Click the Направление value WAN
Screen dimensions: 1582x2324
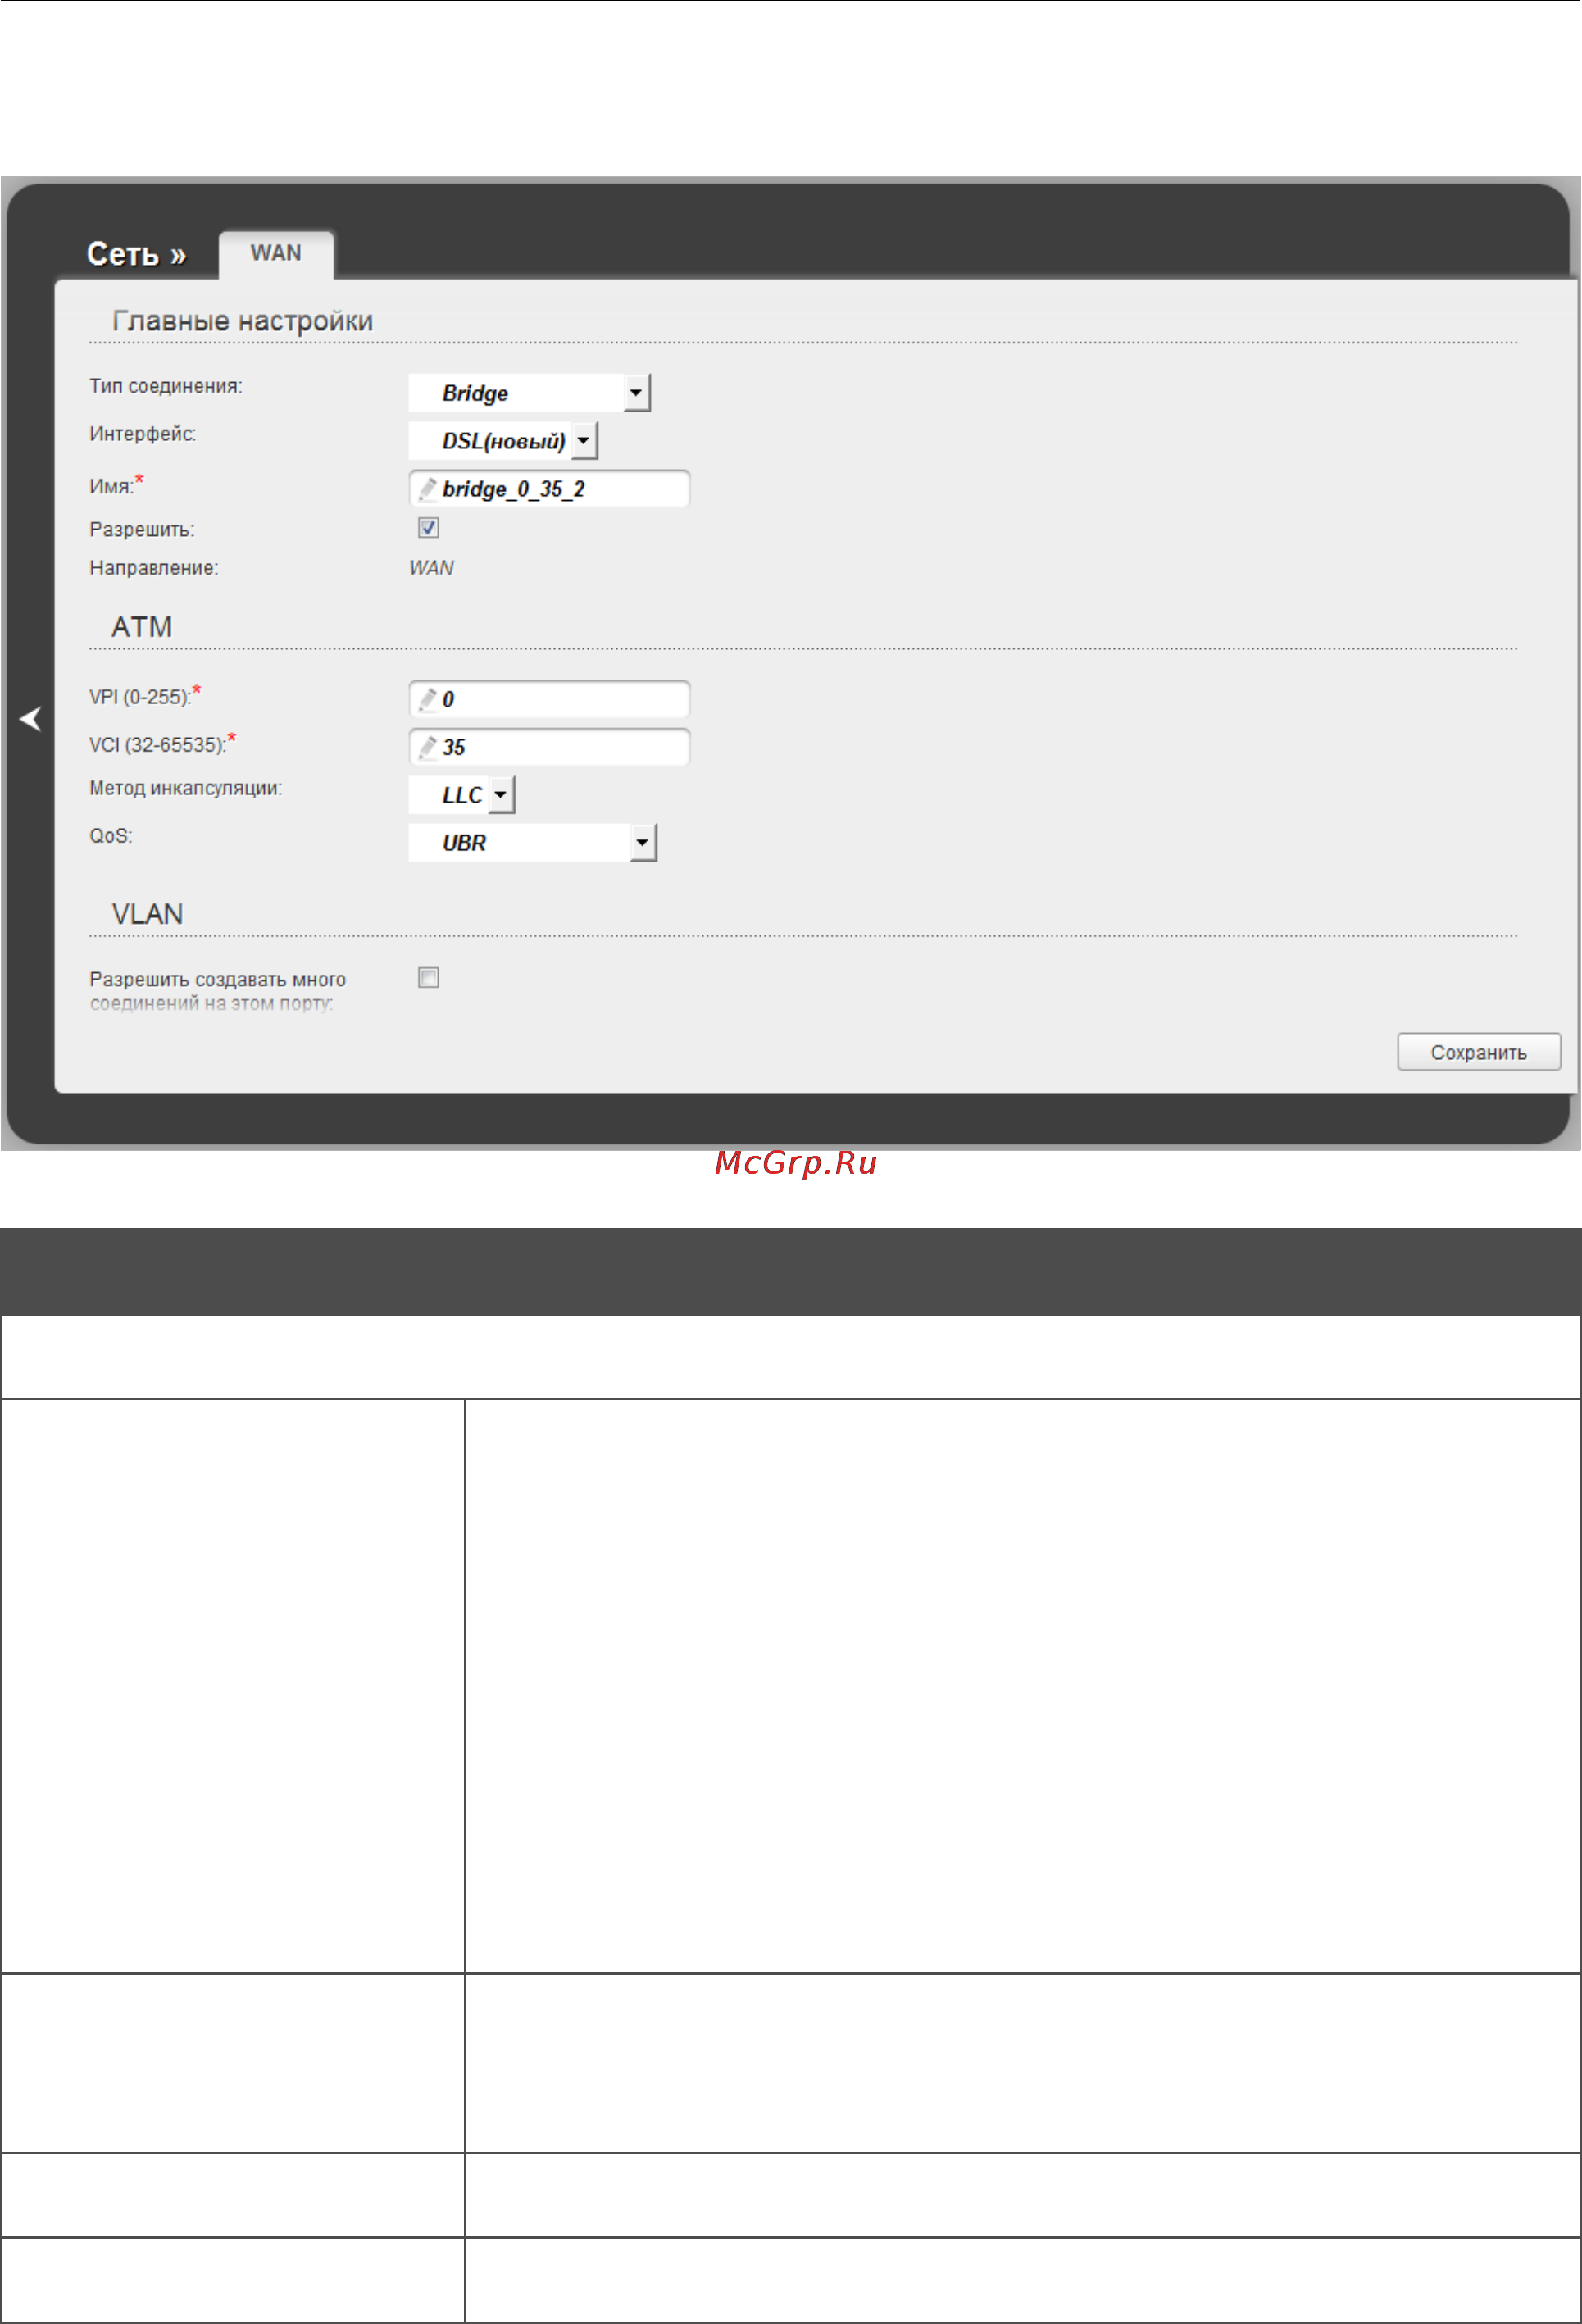(431, 568)
